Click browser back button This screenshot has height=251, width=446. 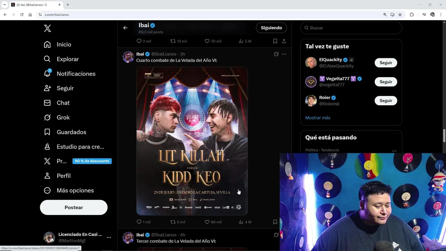coord(5,15)
